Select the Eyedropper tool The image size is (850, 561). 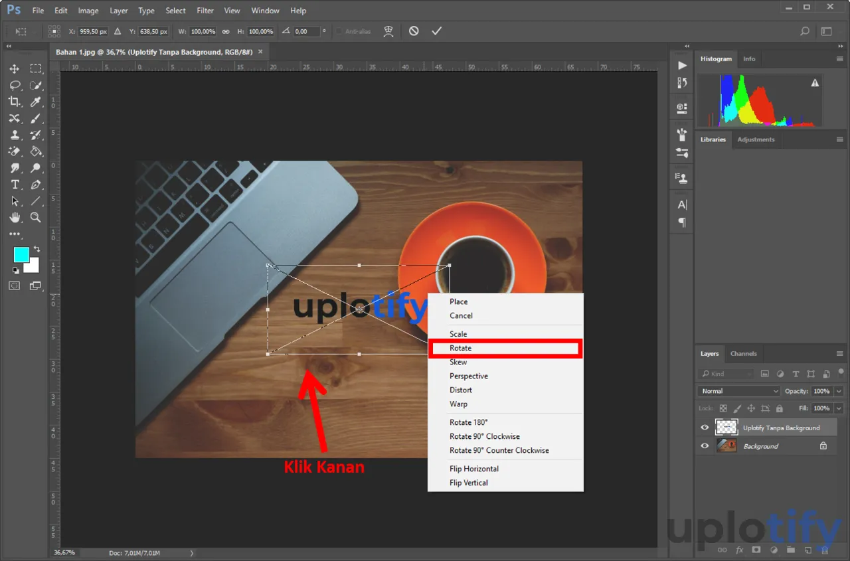pos(36,102)
